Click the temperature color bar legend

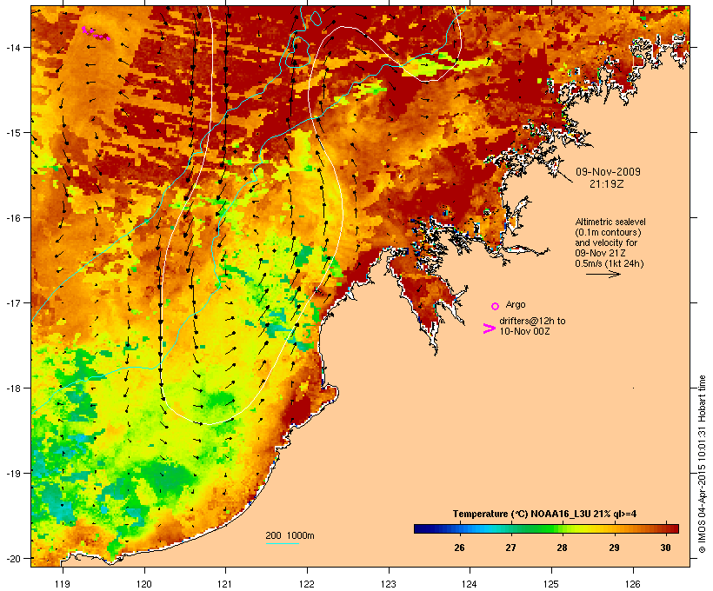click(546, 528)
